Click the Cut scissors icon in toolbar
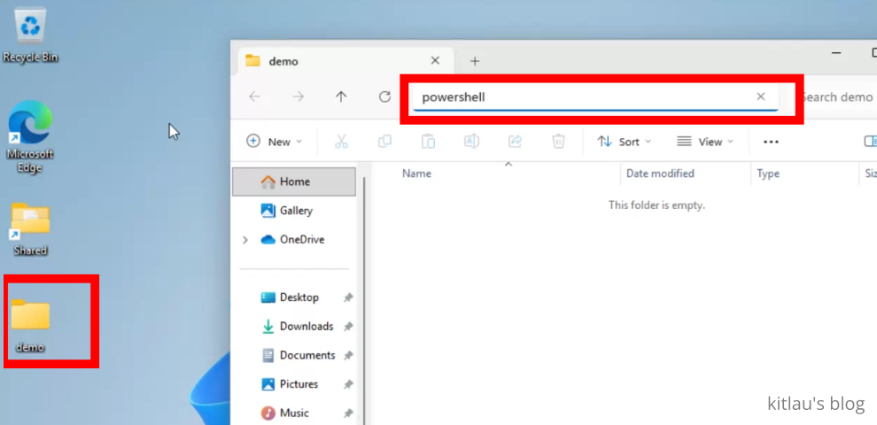877x425 pixels. [341, 142]
